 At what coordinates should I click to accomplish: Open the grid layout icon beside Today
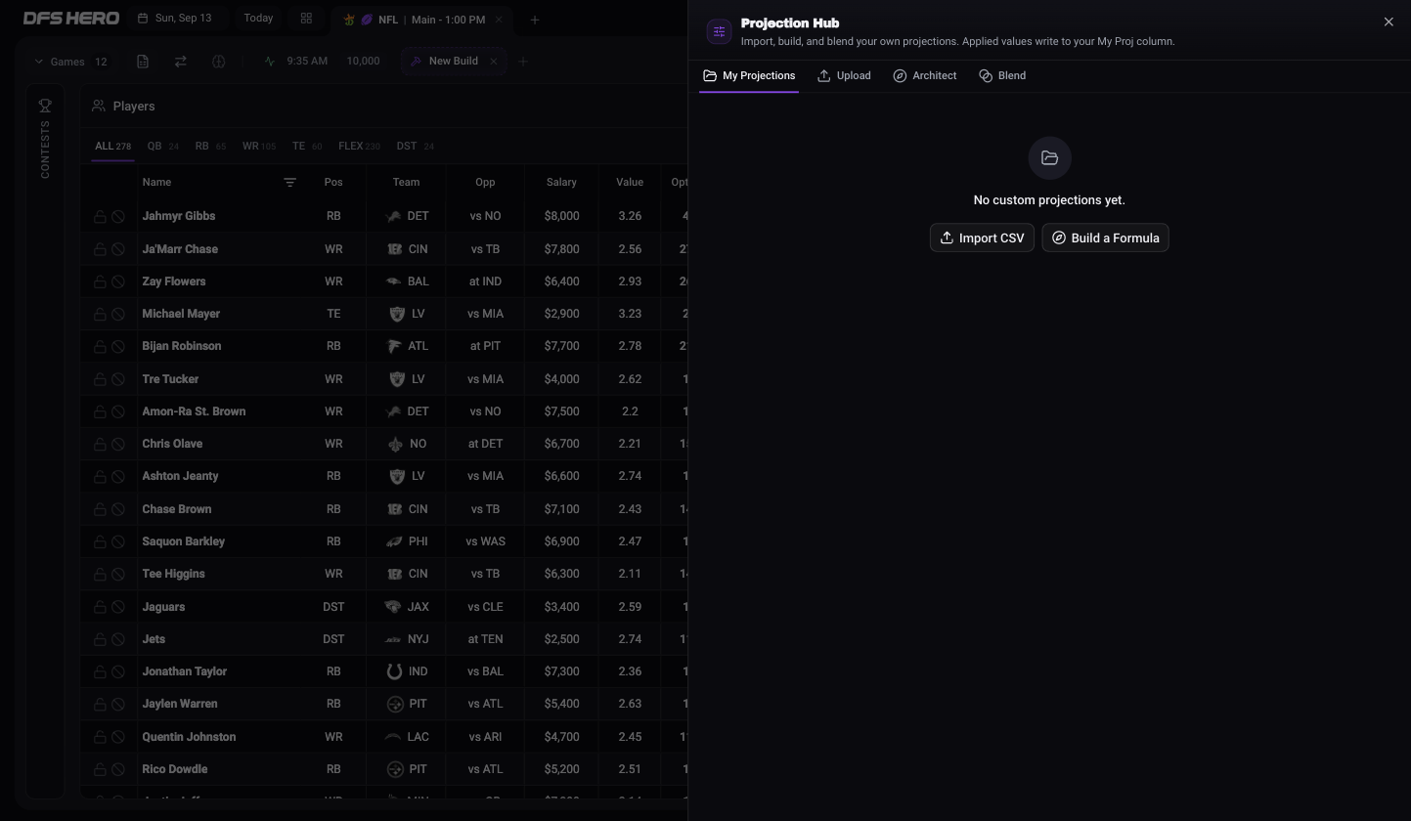tap(306, 19)
